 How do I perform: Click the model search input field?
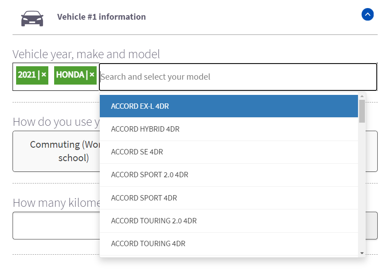(237, 77)
